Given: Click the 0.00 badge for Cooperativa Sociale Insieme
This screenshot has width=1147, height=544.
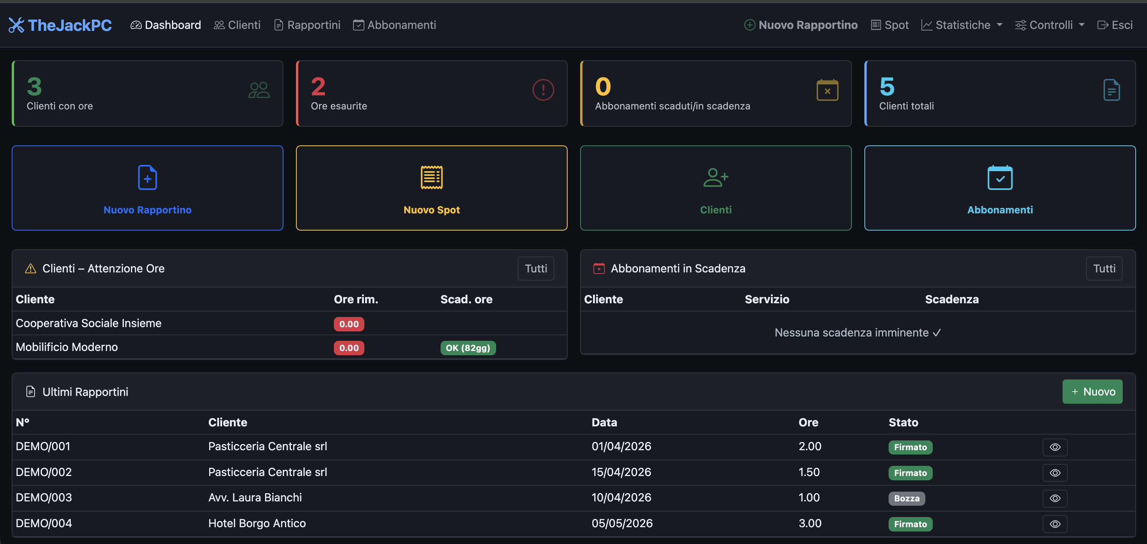Looking at the screenshot, I should click(349, 324).
